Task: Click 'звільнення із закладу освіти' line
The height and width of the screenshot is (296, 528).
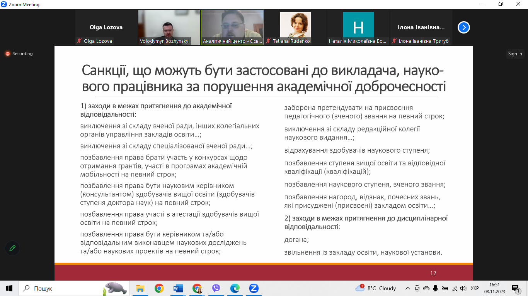Action: tap(363, 253)
